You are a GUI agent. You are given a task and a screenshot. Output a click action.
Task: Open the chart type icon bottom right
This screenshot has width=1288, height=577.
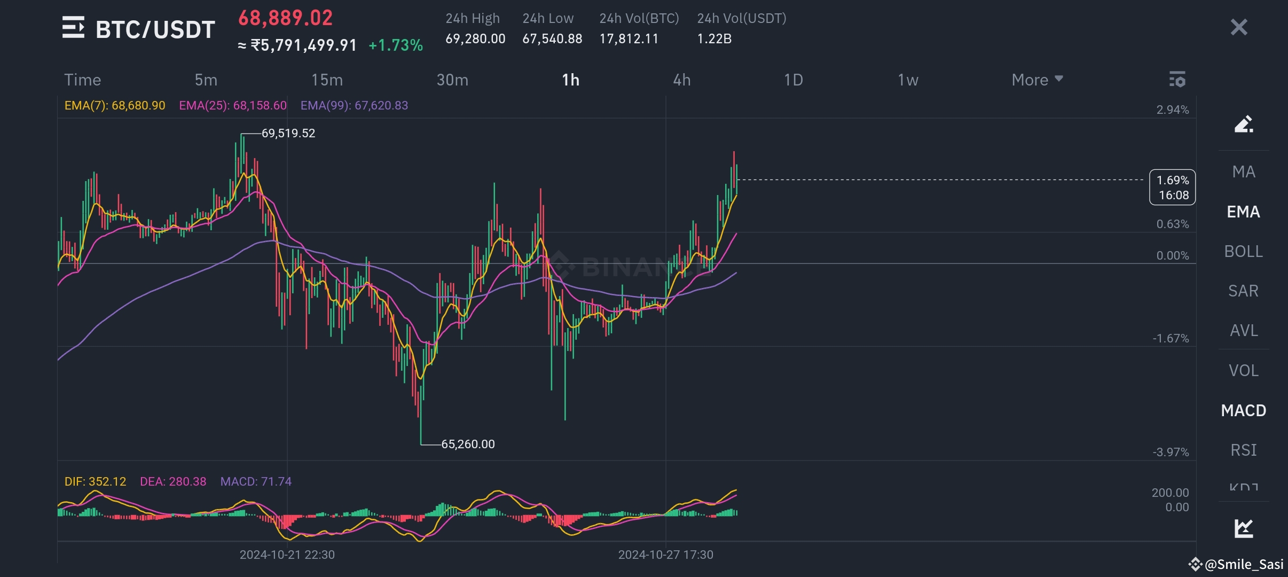[x=1243, y=528]
